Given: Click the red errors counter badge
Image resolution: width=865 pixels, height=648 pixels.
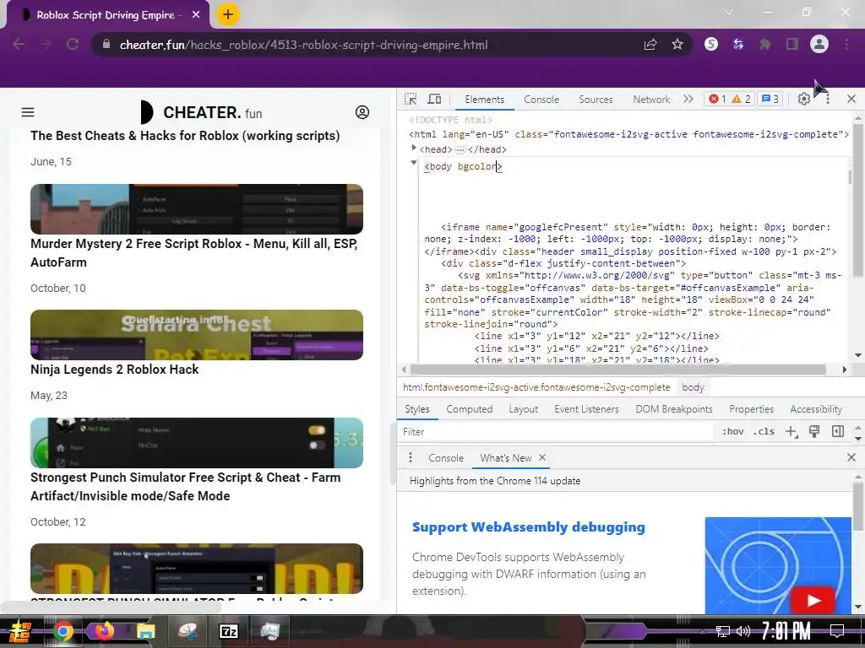Looking at the screenshot, I should pyautogui.click(x=717, y=100).
